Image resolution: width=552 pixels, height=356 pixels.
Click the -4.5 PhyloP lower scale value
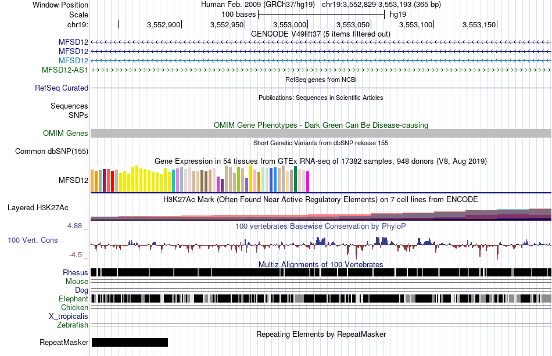point(76,255)
